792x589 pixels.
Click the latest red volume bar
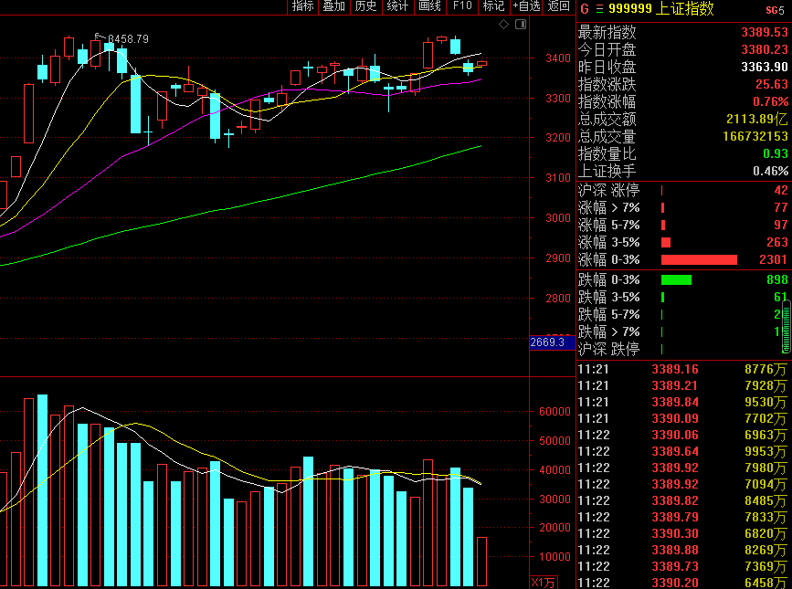(x=481, y=562)
